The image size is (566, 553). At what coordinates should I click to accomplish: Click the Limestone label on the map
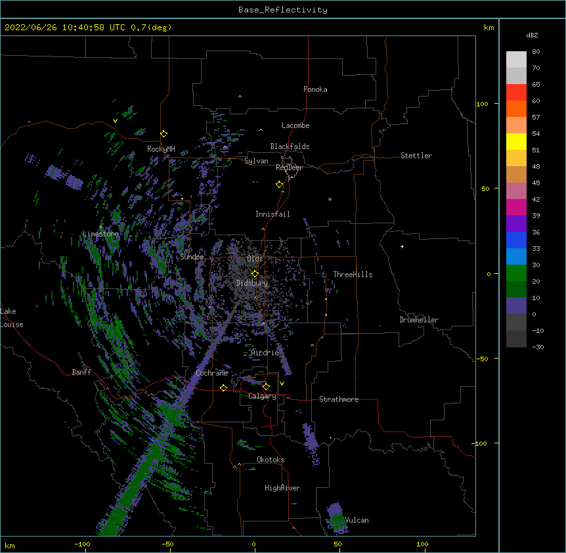coord(100,234)
